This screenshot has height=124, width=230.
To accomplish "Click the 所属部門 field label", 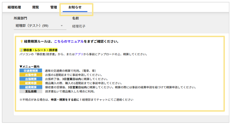I will click(20, 18).
